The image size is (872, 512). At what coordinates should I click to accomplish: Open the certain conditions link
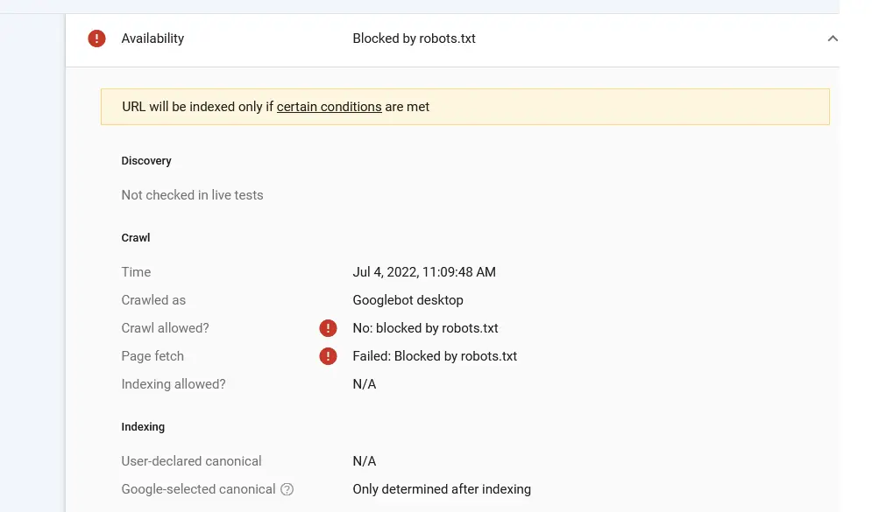pyautogui.click(x=329, y=107)
